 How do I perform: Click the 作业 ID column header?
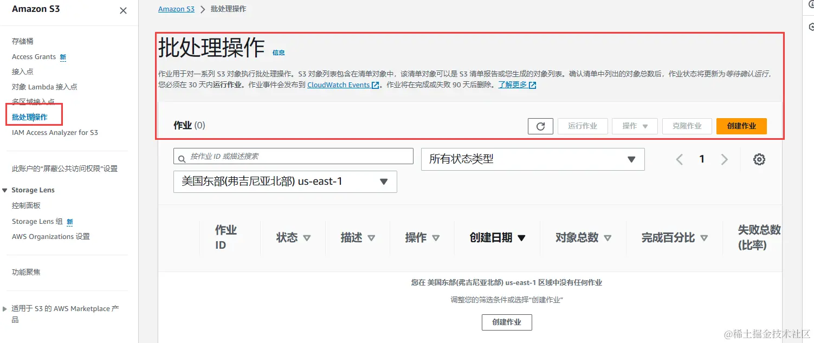pos(226,237)
